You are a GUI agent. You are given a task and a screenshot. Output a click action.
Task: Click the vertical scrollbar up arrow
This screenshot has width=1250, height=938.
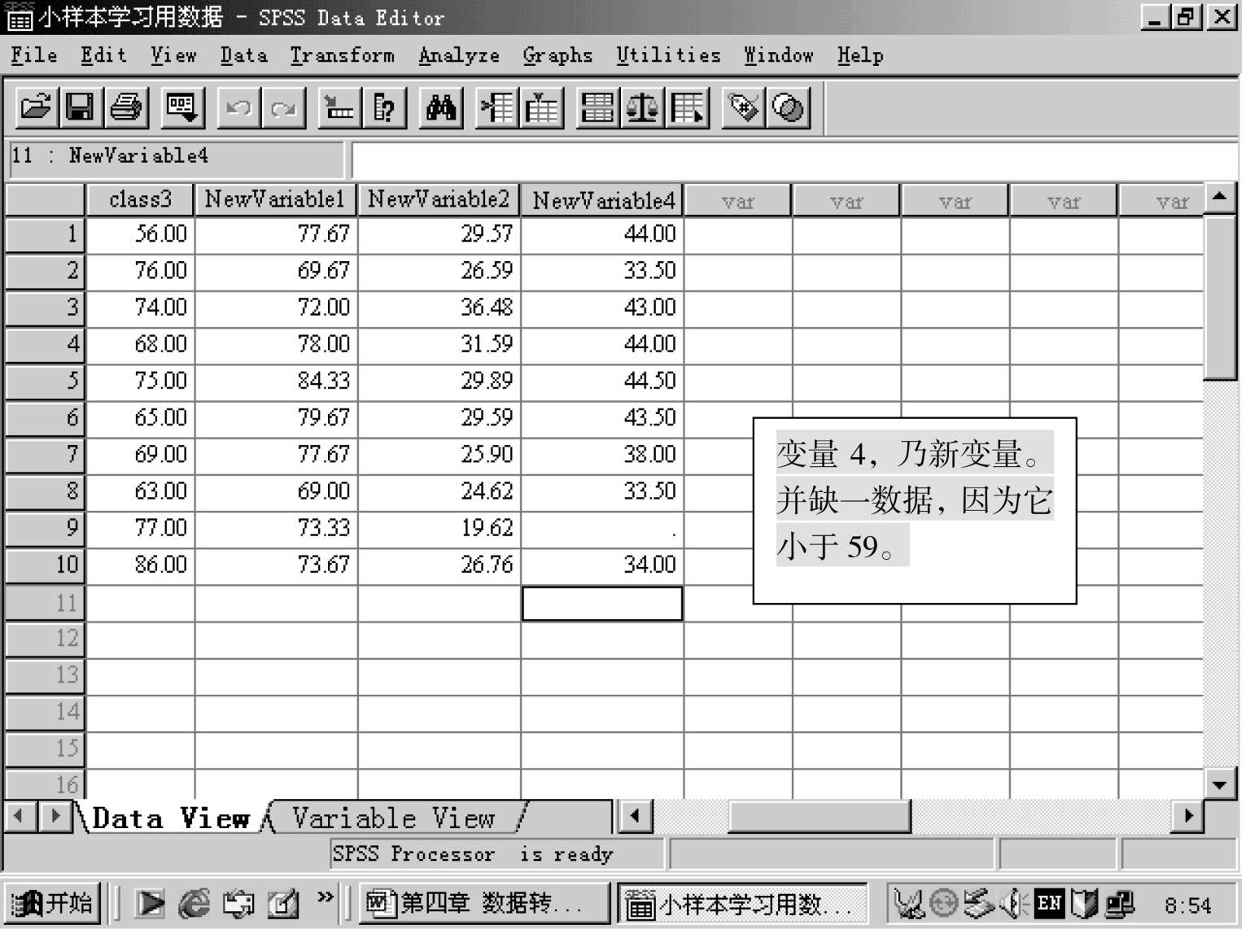click(1219, 197)
